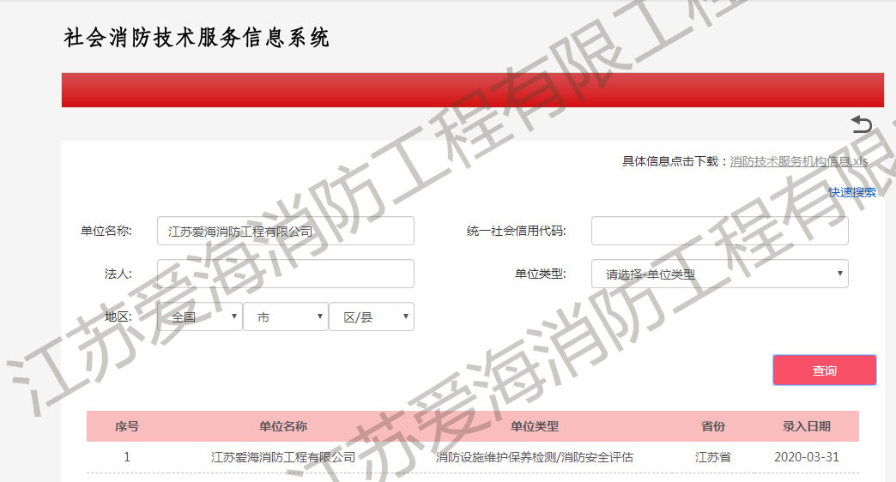Download 消防技术服务机构信息.xls file
The height and width of the screenshot is (482, 896).
[799, 161]
